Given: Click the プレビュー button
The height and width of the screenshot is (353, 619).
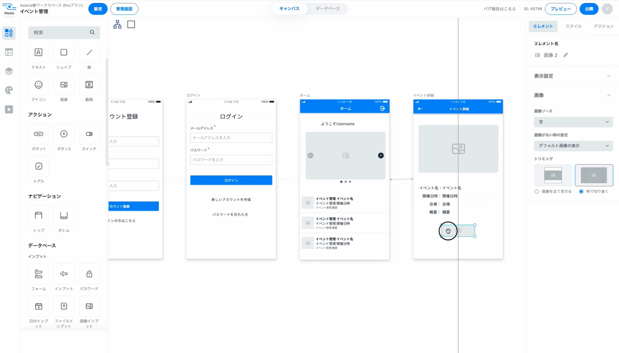Looking at the screenshot, I should [x=560, y=9].
